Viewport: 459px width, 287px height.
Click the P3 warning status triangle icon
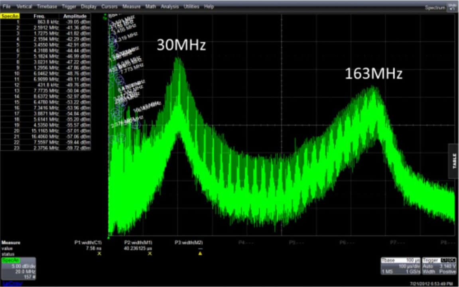click(x=200, y=253)
